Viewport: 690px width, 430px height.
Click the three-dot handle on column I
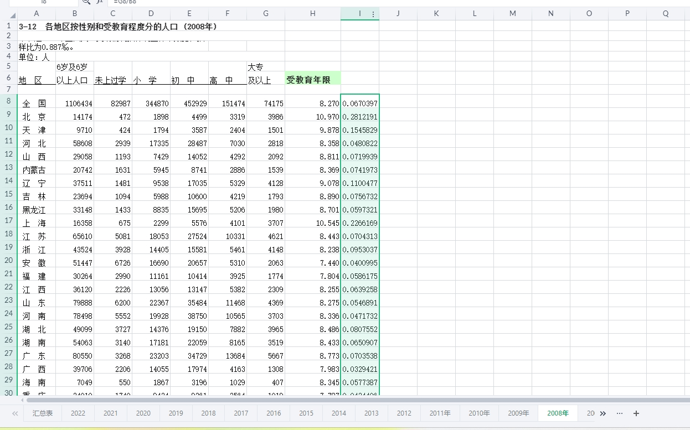click(373, 14)
